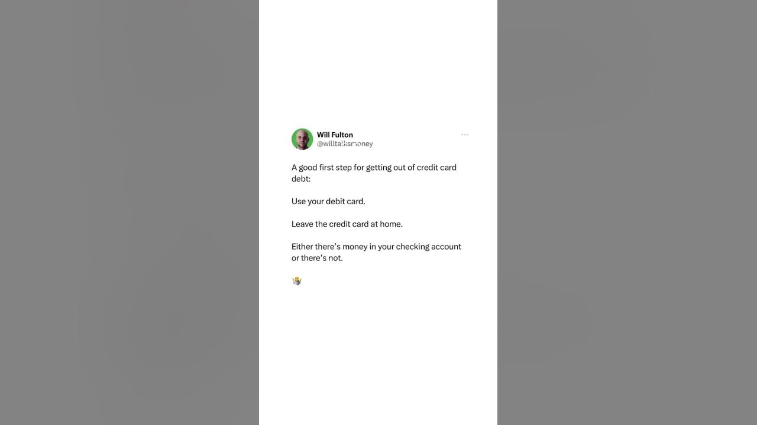
Task: Click 'credit card' in the first tweet line
Action: click(436, 168)
